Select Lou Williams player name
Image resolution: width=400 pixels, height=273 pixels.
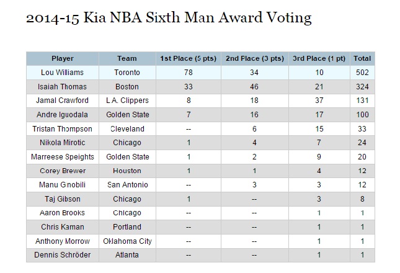(x=62, y=73)
